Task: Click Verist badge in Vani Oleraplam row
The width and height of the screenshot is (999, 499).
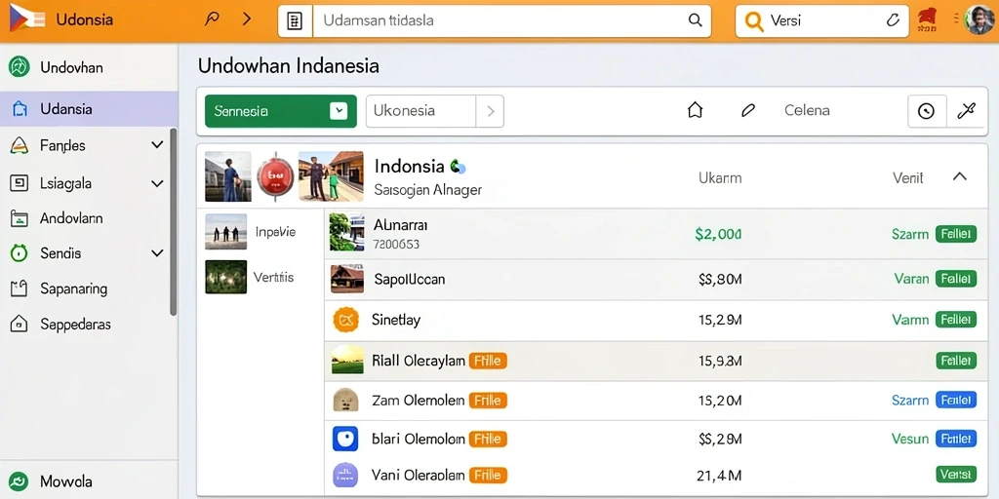Action: (x=956, y=475)
